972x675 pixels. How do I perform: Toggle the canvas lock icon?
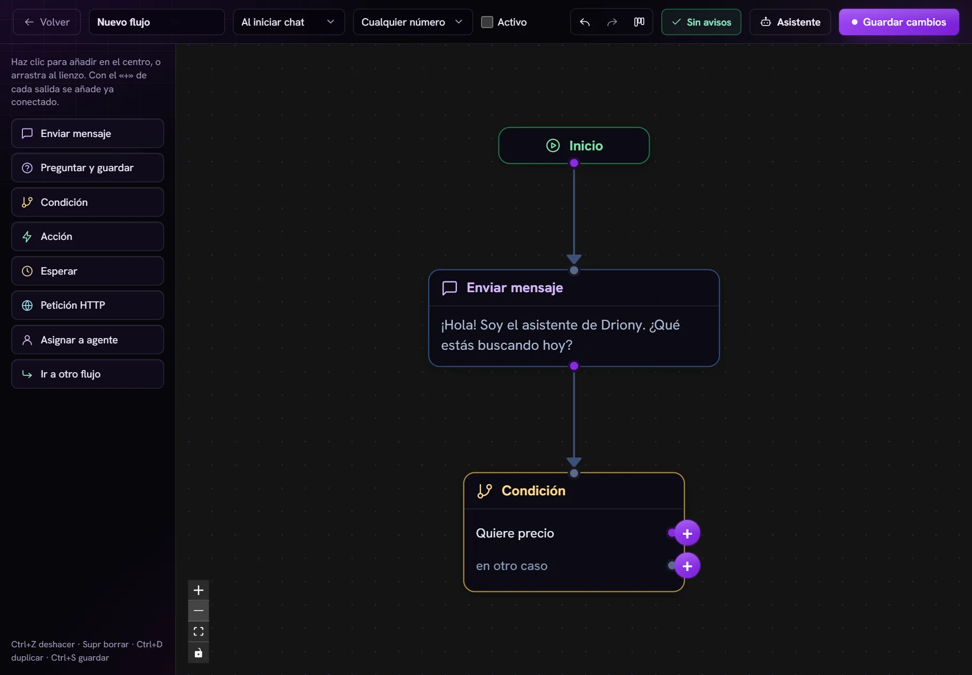(199, 653)
